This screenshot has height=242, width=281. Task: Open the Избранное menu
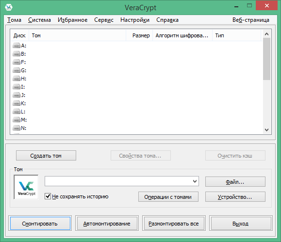(x=73, y=20)
